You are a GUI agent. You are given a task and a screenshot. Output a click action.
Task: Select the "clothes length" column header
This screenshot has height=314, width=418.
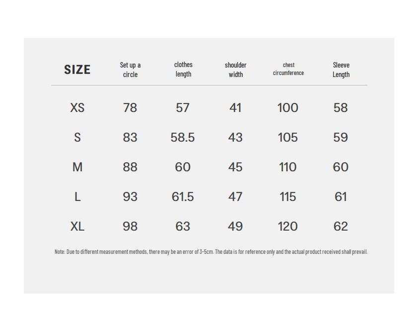(183, 69)
